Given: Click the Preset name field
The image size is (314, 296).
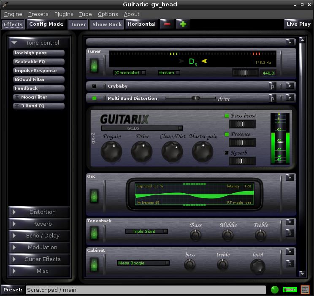Looking at the screenshot, I should [x=146, y=290].
